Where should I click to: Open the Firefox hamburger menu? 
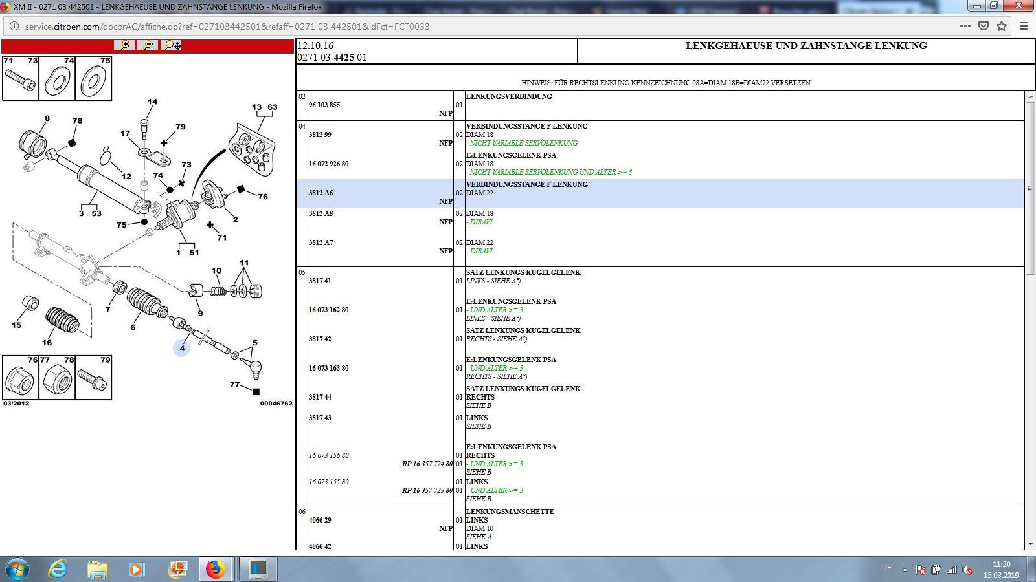pyautogui.click(x=1024, y=26)
